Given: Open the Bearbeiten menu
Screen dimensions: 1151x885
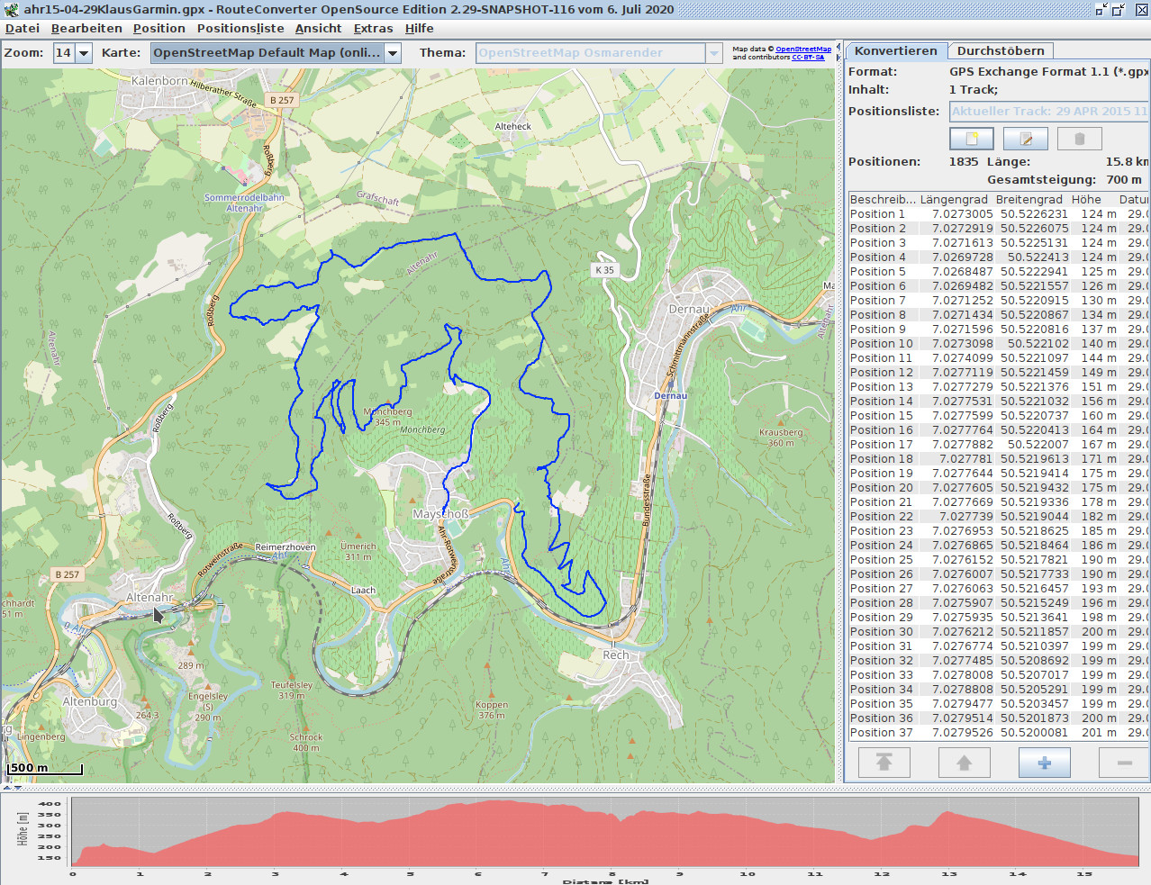Looking at the screenshot, I should pos(86,29).
